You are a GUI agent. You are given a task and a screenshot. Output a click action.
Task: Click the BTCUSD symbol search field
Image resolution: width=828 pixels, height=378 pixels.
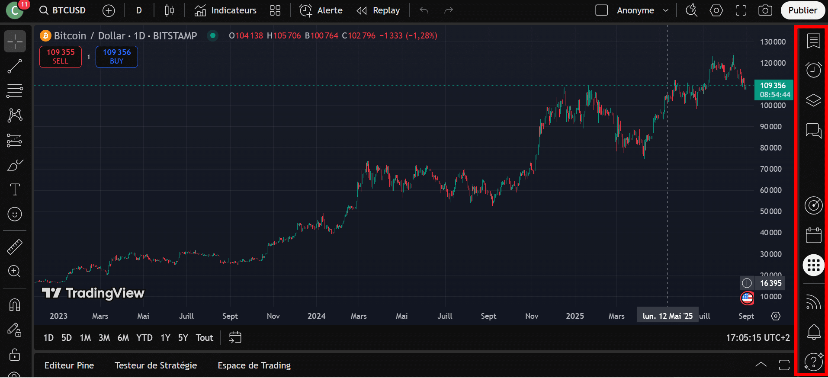pos(63,10)
